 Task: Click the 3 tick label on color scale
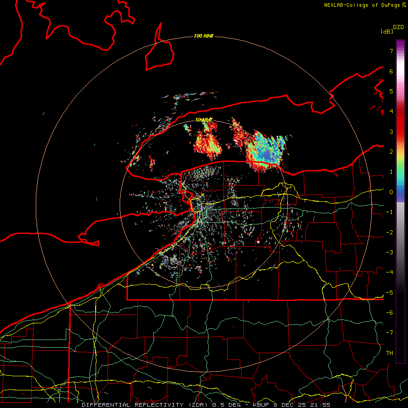pyautogui.click(x=391, y=131)
